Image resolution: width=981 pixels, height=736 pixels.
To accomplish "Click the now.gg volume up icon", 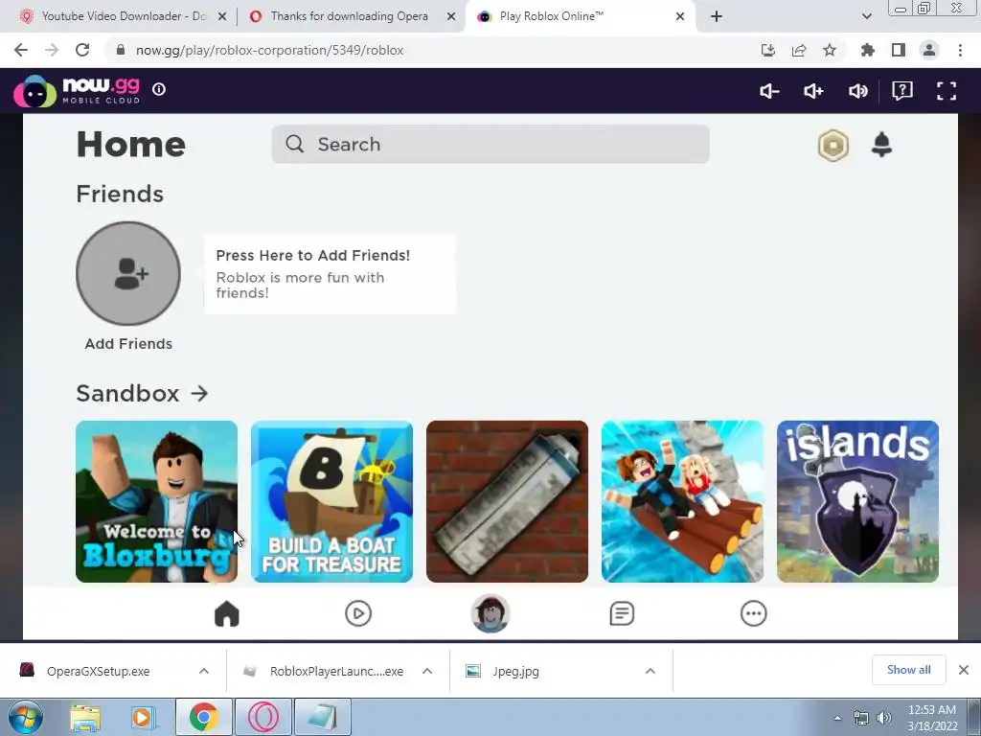I will pyautogui.click(x=813, y=91).
